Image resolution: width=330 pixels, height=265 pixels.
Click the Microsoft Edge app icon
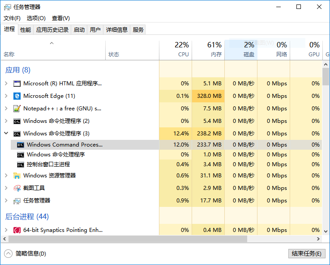pyautogui.click(x=17, y=96)
